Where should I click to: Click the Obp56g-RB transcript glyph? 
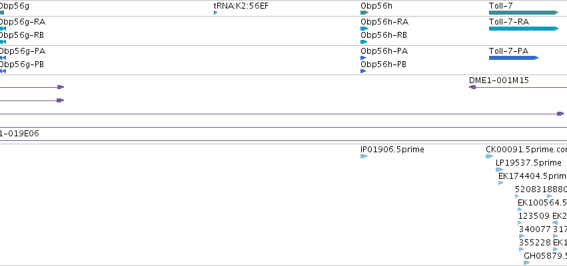click(3, 42)
